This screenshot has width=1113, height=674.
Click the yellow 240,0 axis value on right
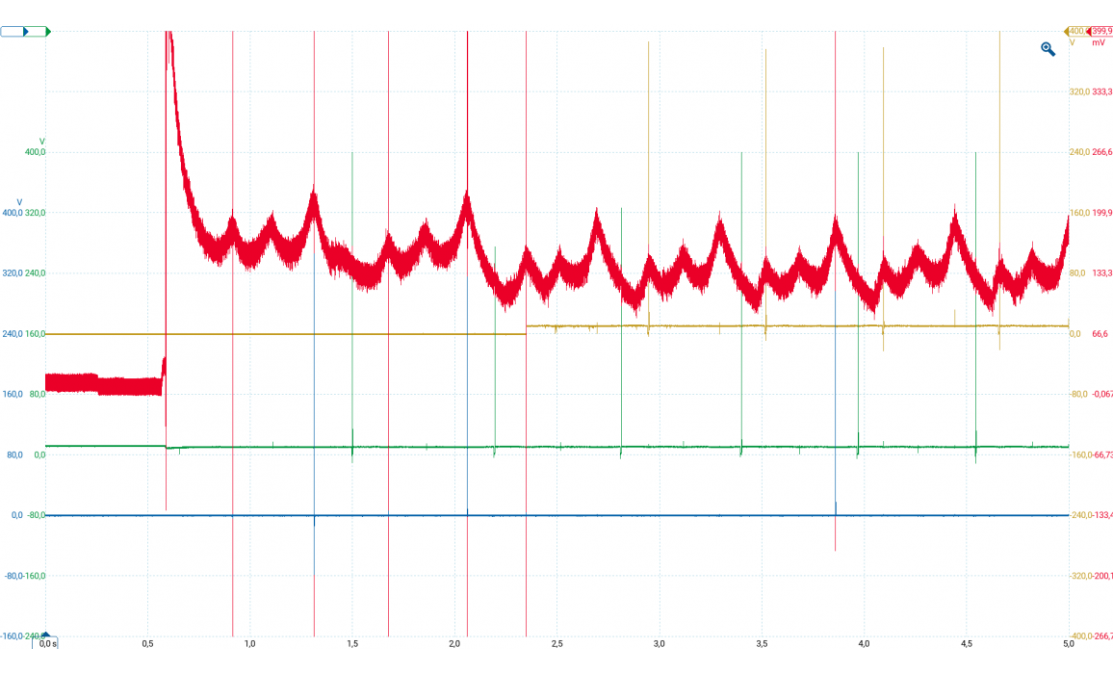click(x=1079, y=152)
